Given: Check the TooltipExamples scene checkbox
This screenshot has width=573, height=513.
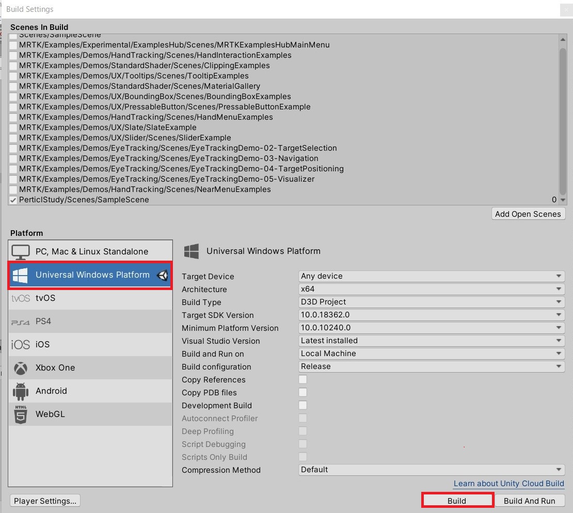Looking at the screenshot, I should [13, 76].
